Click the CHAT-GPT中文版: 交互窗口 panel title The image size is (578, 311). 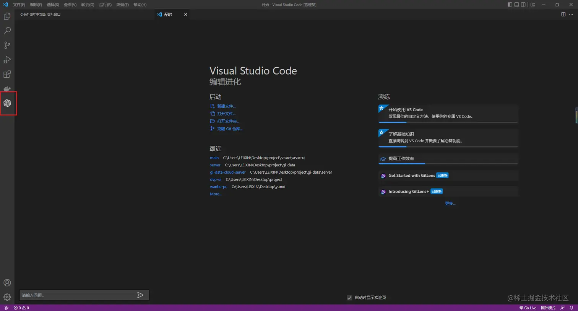click(x=41, y=15)
